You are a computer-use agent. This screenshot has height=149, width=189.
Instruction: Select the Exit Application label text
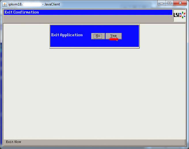(x=67, y=35)
